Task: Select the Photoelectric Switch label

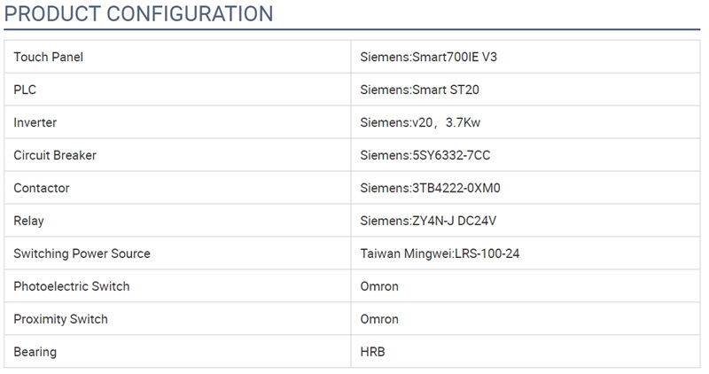Action: [x=72, y=286]
